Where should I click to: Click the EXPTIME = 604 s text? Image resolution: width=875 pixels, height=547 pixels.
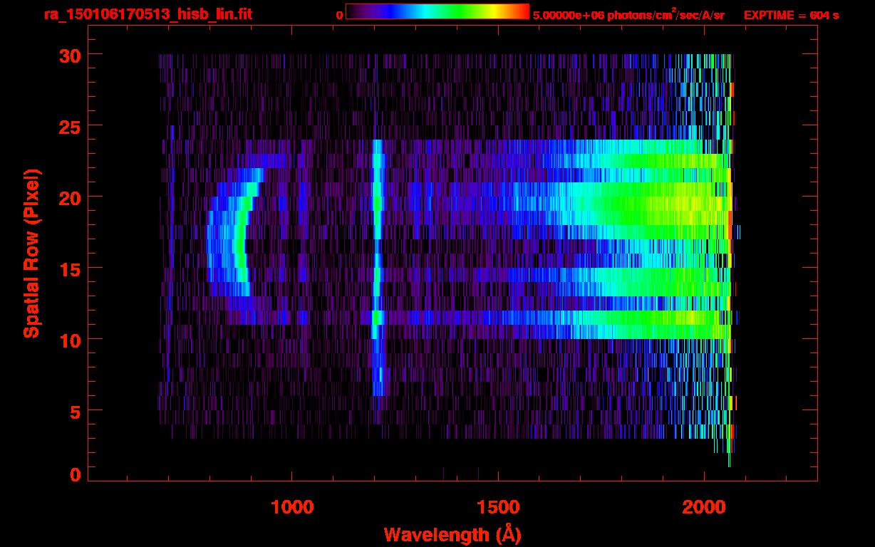(791, 15)
